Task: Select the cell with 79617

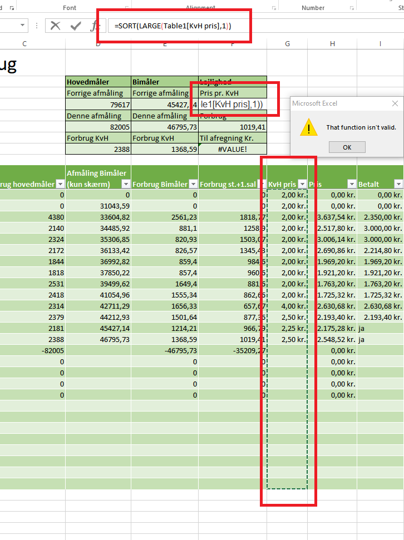Action: [98, 105]
